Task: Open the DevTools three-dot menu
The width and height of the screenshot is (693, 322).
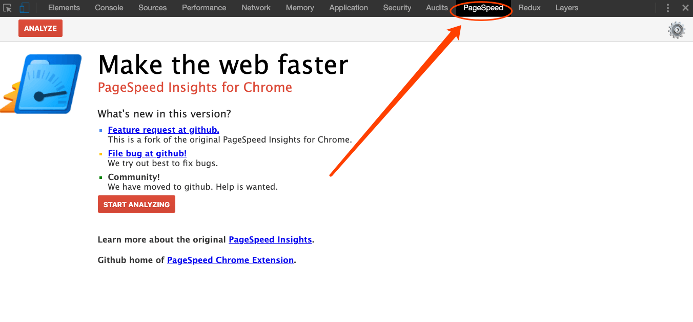Action: (x=667, y=8)
